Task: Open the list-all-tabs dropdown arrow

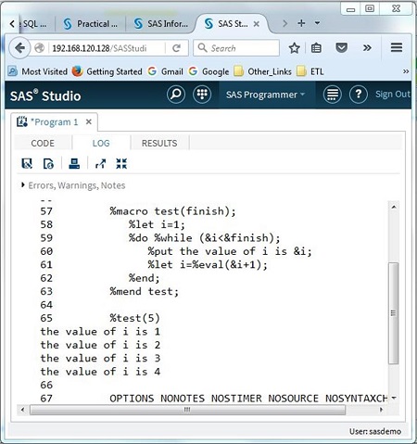Action: click(x=317, y=23)
